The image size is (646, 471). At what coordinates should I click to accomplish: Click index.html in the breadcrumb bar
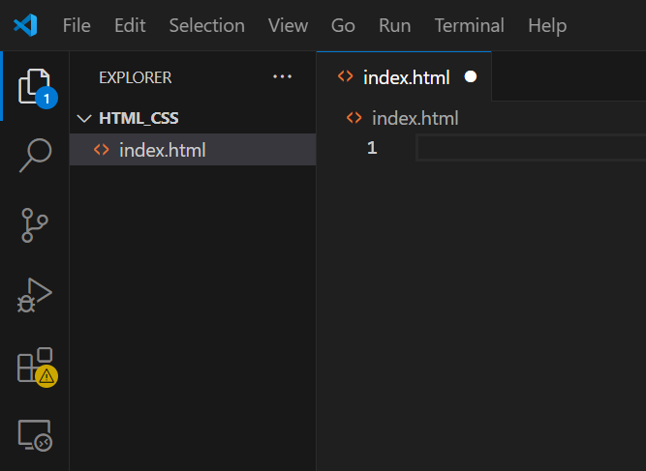pos(415,119)
